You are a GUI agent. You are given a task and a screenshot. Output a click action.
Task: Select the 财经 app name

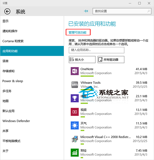pos(84,150)
